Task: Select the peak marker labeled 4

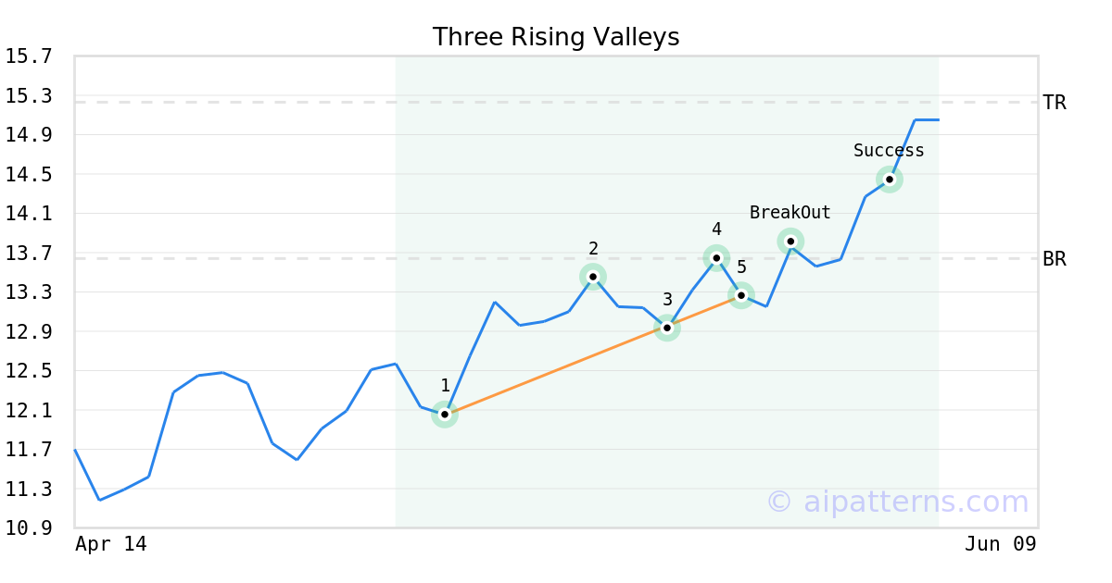Action: point(716,257)
